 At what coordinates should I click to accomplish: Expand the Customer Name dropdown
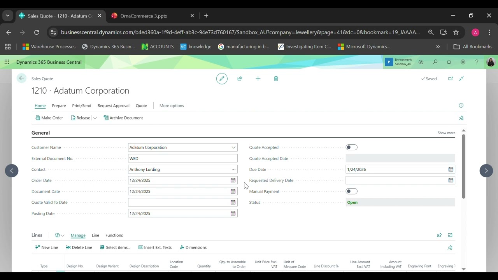[x=233, y=147]
